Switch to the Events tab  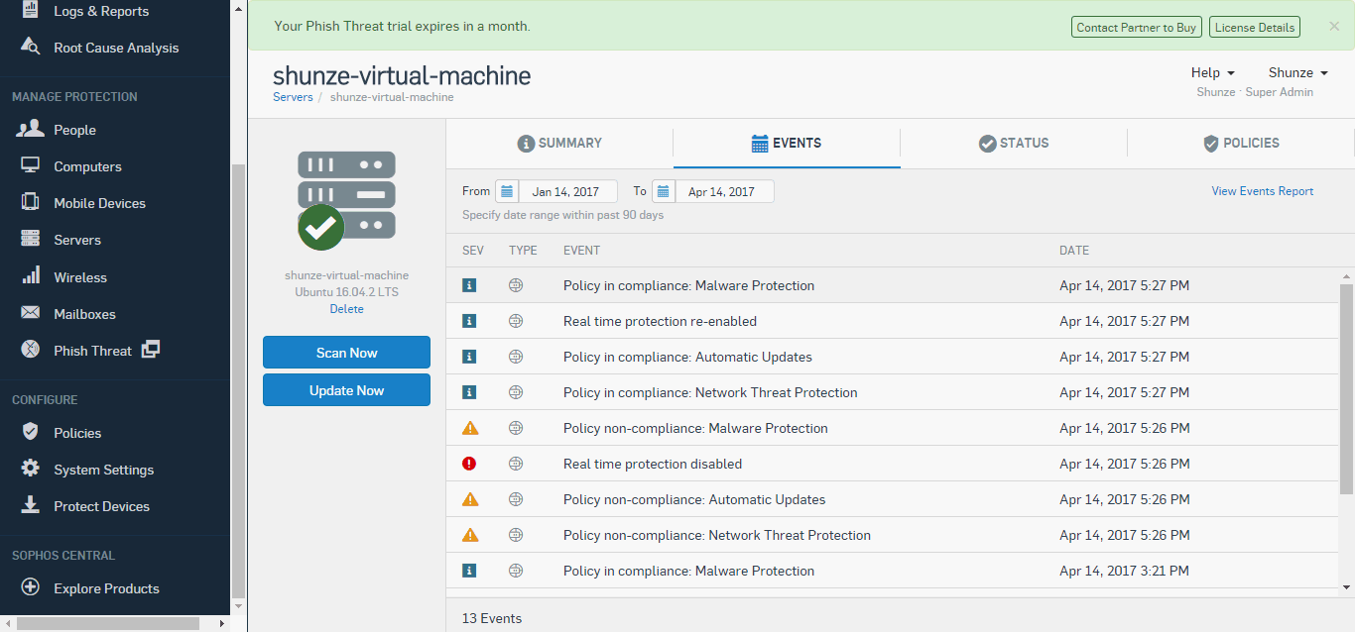(787, 143)
